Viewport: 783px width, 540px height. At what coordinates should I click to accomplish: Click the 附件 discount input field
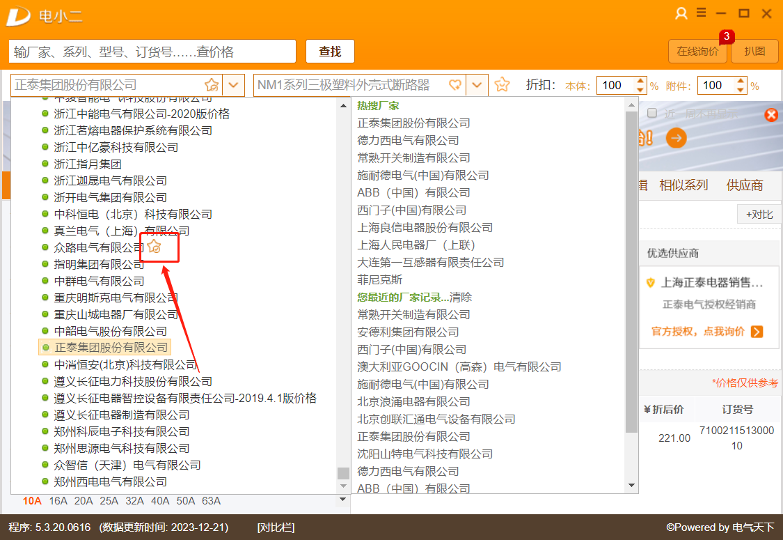click(717, 86)
